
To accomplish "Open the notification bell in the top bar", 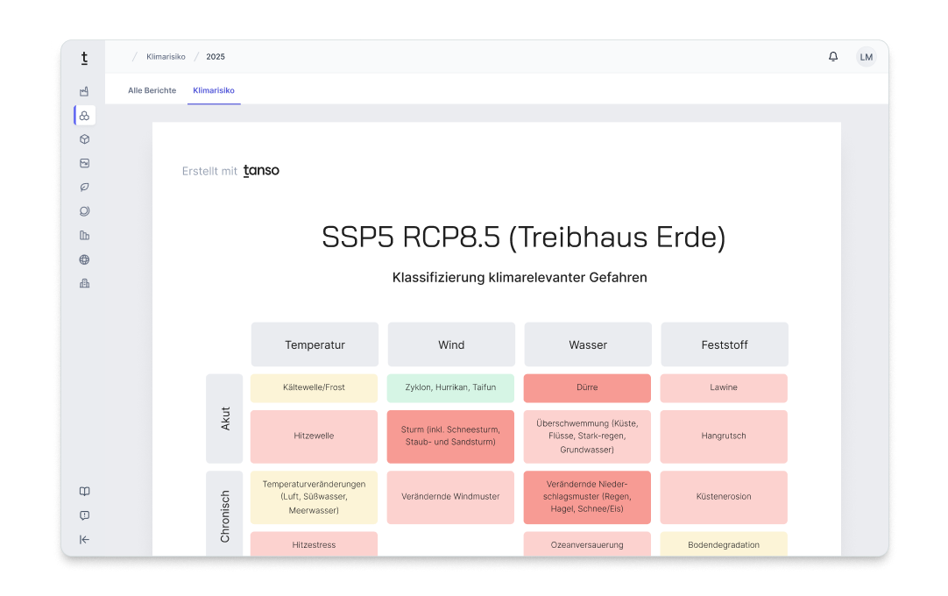I will (832, 56).
